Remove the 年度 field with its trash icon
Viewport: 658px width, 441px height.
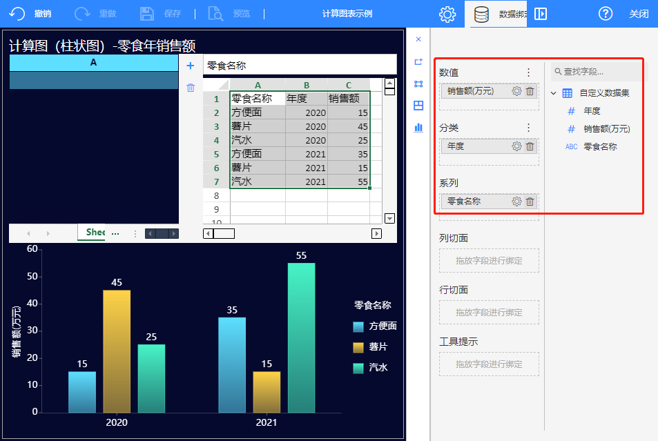tap(530, 146)
